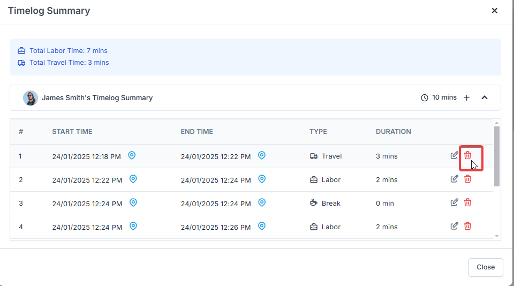
Task: Click the clock icon beside 10 mins
Action: [x=425, y=97]
